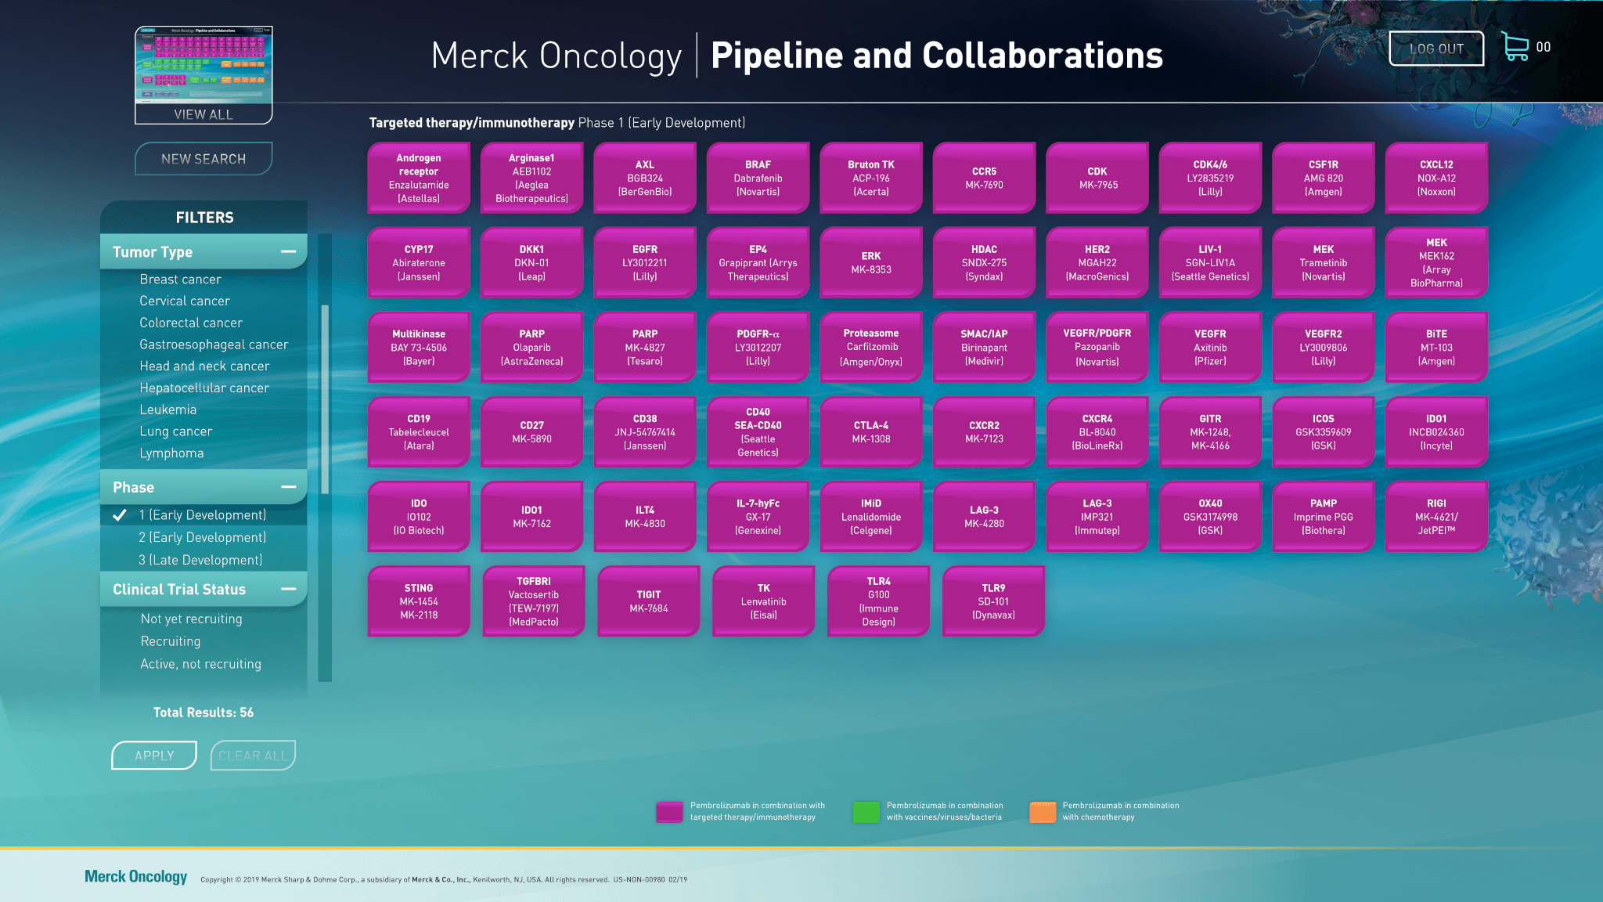The image size is (1603, 902).
Task: Open the RIGI MK-4621 card
Action: [1436, 516]
